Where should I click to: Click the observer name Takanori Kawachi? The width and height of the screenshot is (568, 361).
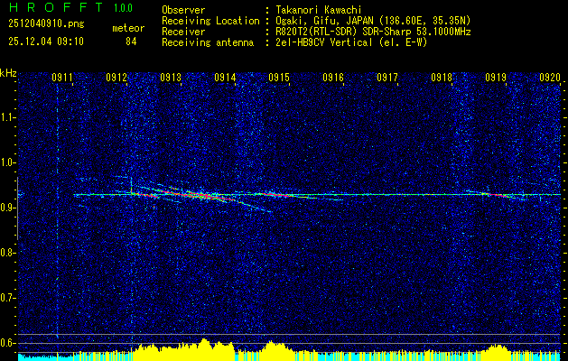click(x=319, y=10)
